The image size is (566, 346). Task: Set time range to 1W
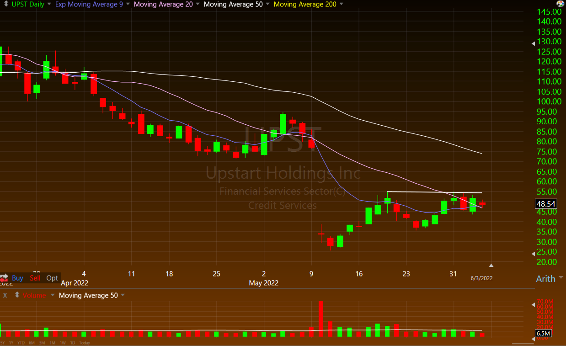point(63,343)
